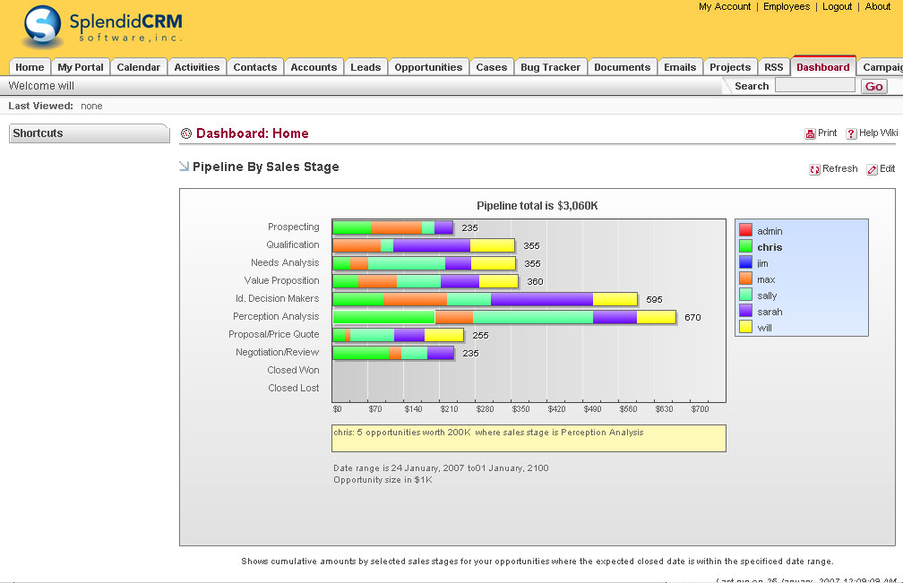
Task: Click the Refresh chart icon
Action: (x=814, y=169)
